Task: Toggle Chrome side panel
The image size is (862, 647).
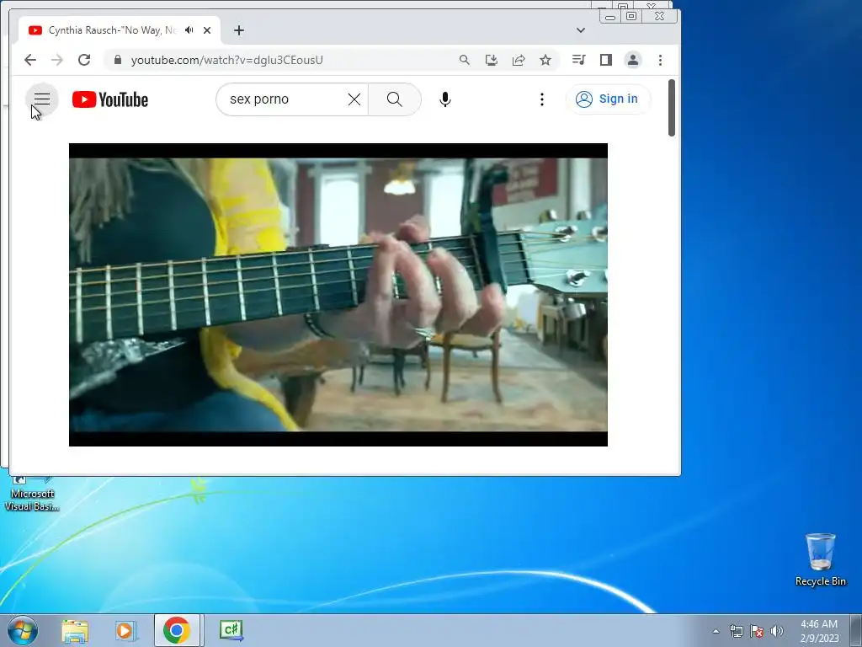Action: point(606,60)
